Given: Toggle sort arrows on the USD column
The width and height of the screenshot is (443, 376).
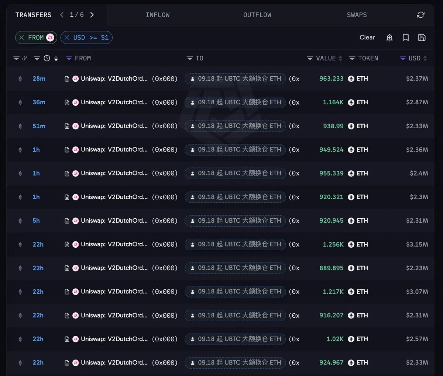Looking at the screenshot, I should [425, 58].
